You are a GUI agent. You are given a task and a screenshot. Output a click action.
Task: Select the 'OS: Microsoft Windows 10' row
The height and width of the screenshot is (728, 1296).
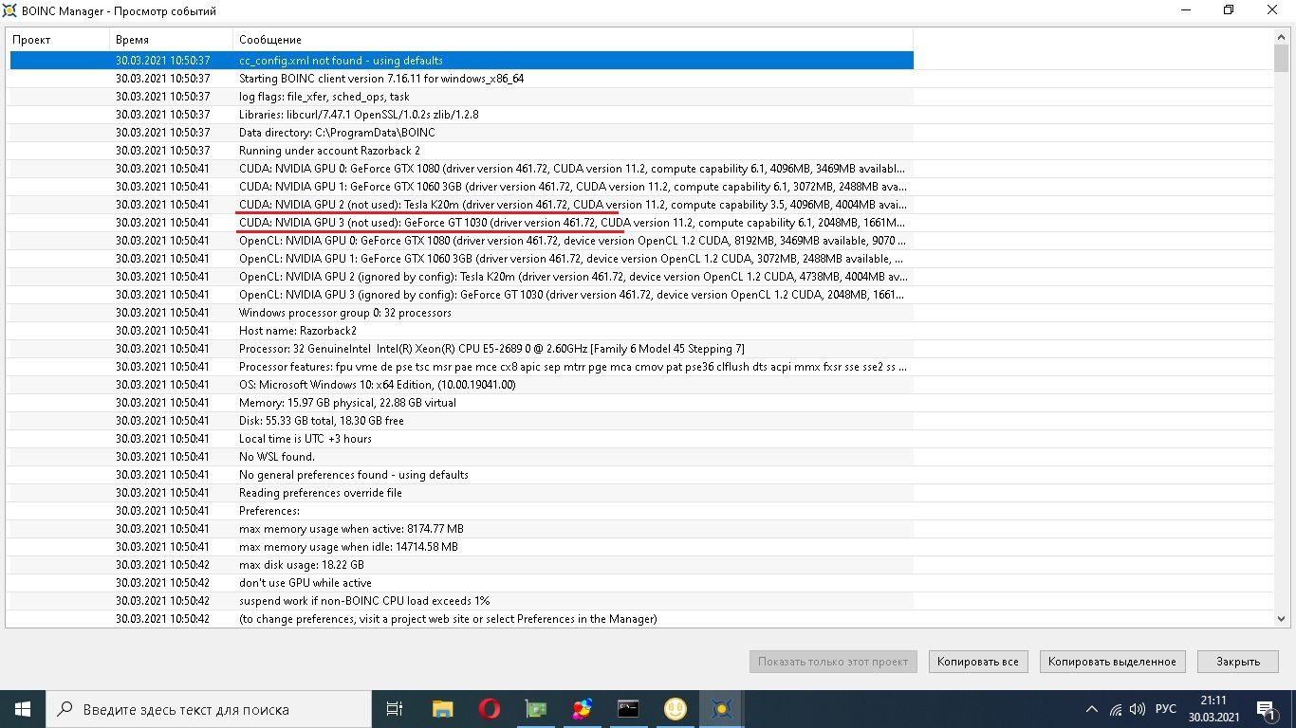[x=461, y=385]
